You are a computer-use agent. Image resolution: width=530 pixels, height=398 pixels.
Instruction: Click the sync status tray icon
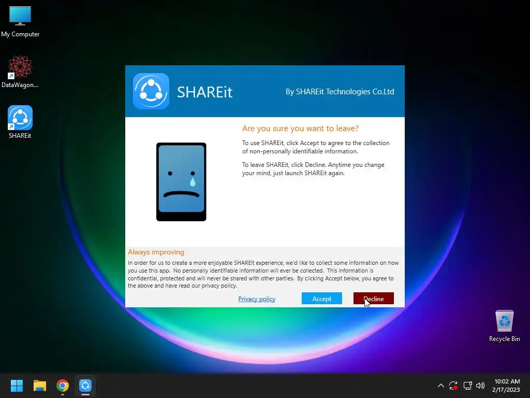(453, 386)
